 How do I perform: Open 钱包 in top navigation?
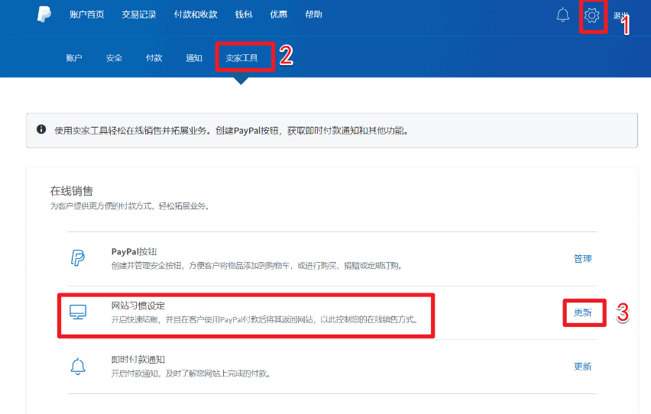pyautogui.click(x=244, y=15)
